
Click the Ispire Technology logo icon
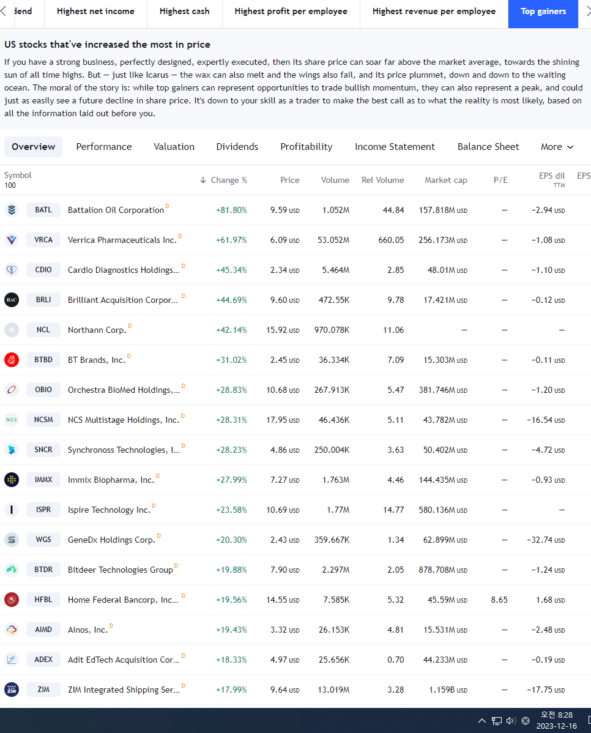click(x=12, y=510)
